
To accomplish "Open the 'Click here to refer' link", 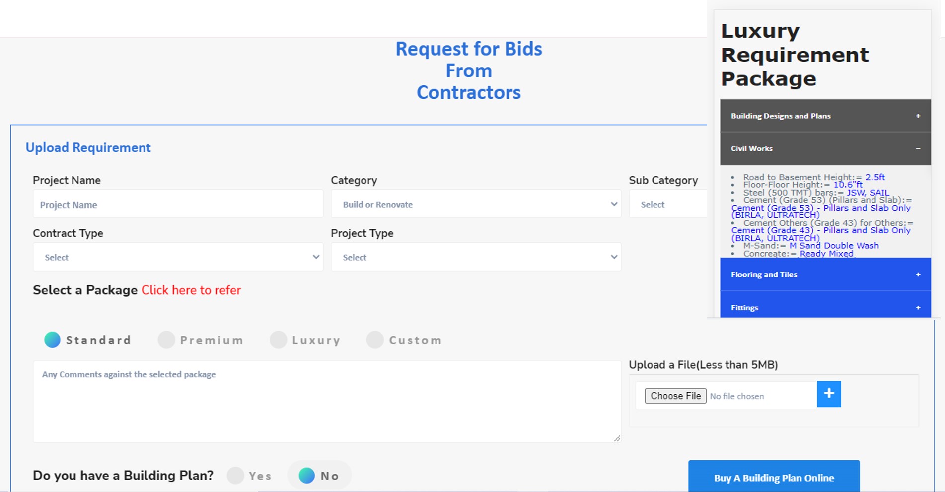I will tap(191, 290).
